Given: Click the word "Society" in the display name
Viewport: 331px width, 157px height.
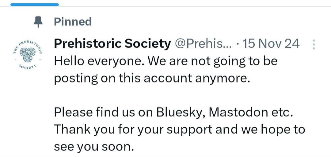Looking at the screenshot, I should 148,44.
